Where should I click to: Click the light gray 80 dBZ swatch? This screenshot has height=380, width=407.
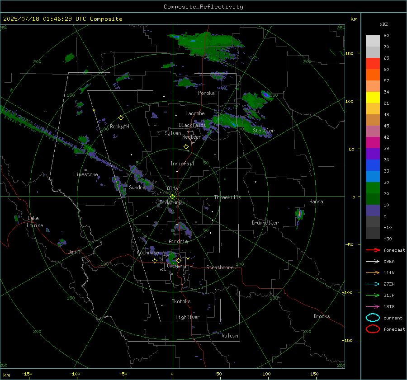373,41
